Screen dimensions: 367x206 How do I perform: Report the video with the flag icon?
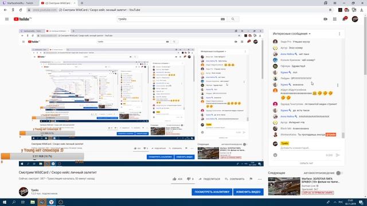tap(251, 179)
